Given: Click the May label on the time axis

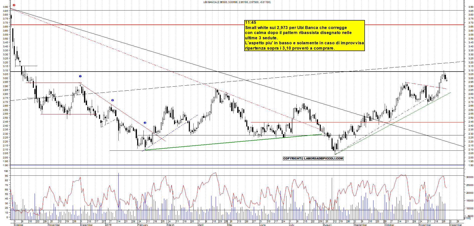Looking at the screenshot, I should pyautogui.click(x=230, y=225).
